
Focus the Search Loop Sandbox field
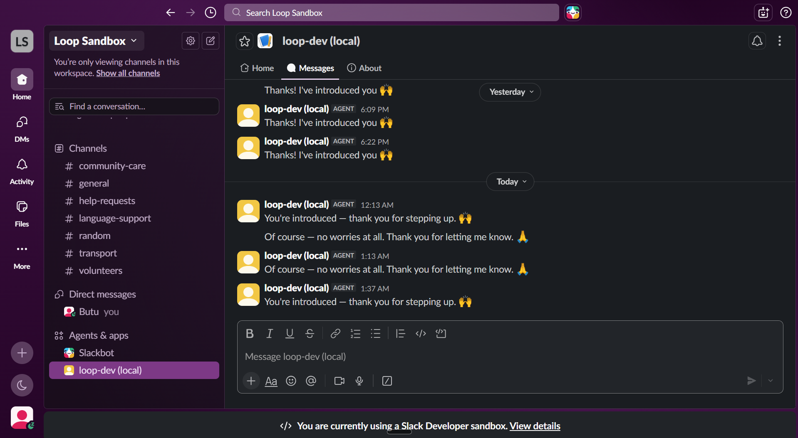click(392, 12)
